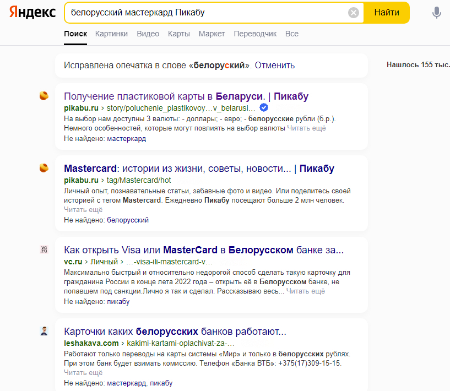Expand Читать ещё under the Mastercard Pikabu snippet
Image resolution: width=450 pixels, height=391 pixels.
[x=83, y=210]
